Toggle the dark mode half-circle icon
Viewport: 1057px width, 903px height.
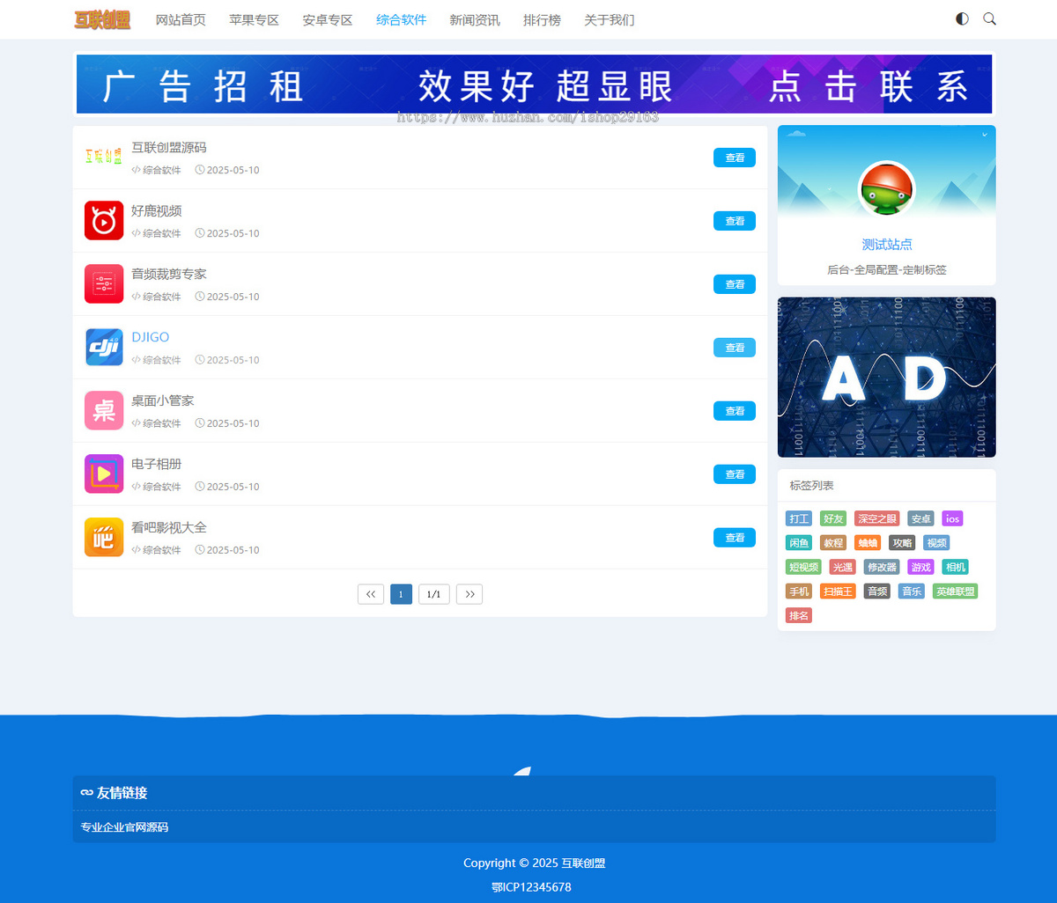pyautogui.click(x=962, y=18)
